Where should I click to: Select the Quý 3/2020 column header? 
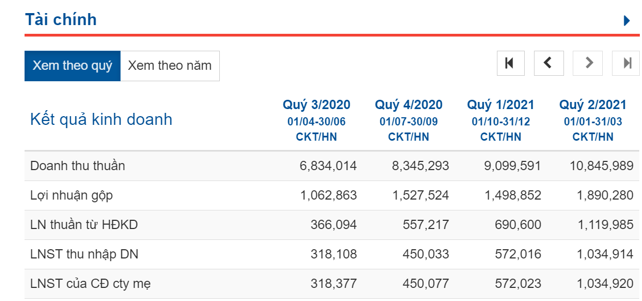point(316,105)
